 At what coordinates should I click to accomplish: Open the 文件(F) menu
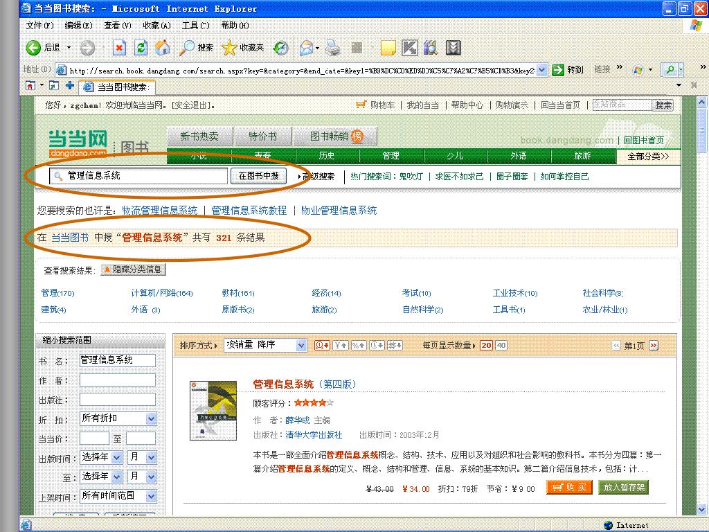pos(39,26)
